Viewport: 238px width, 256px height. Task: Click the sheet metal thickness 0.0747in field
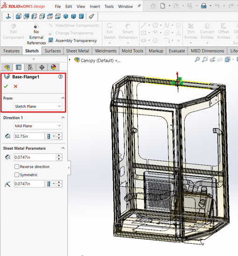point(35,157)
